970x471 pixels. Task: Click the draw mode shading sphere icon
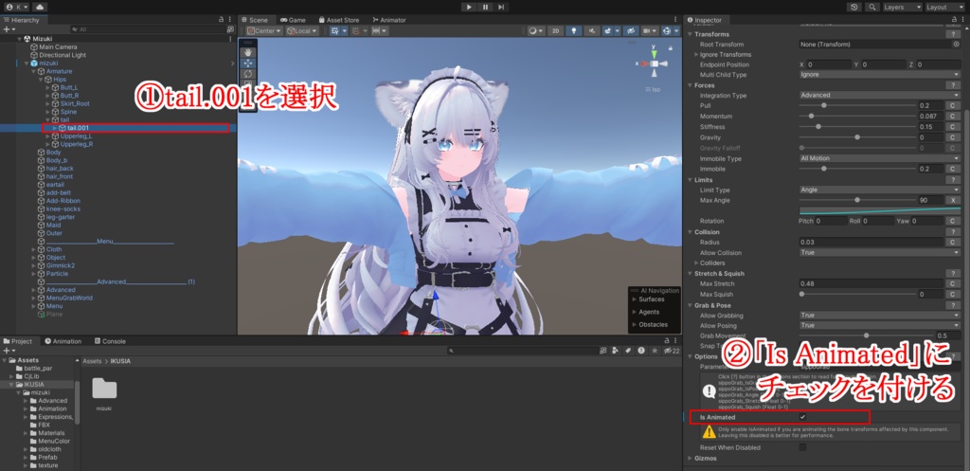click(x=534, y=31)
